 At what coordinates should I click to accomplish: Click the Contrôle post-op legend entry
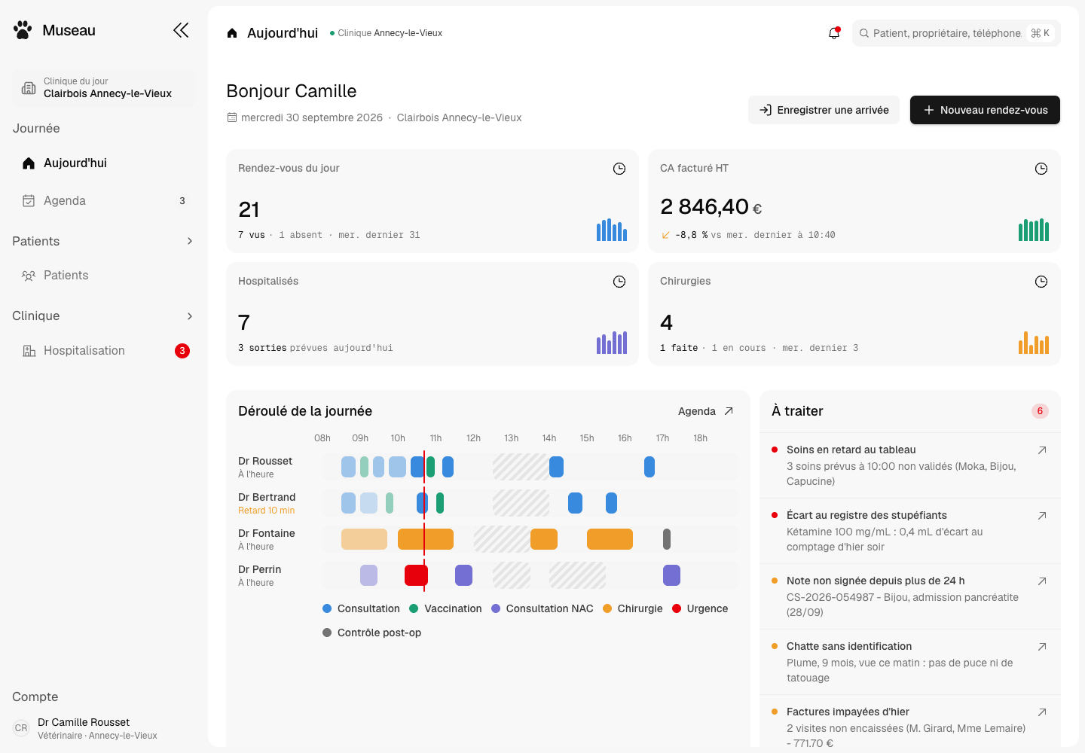[372, 633]
